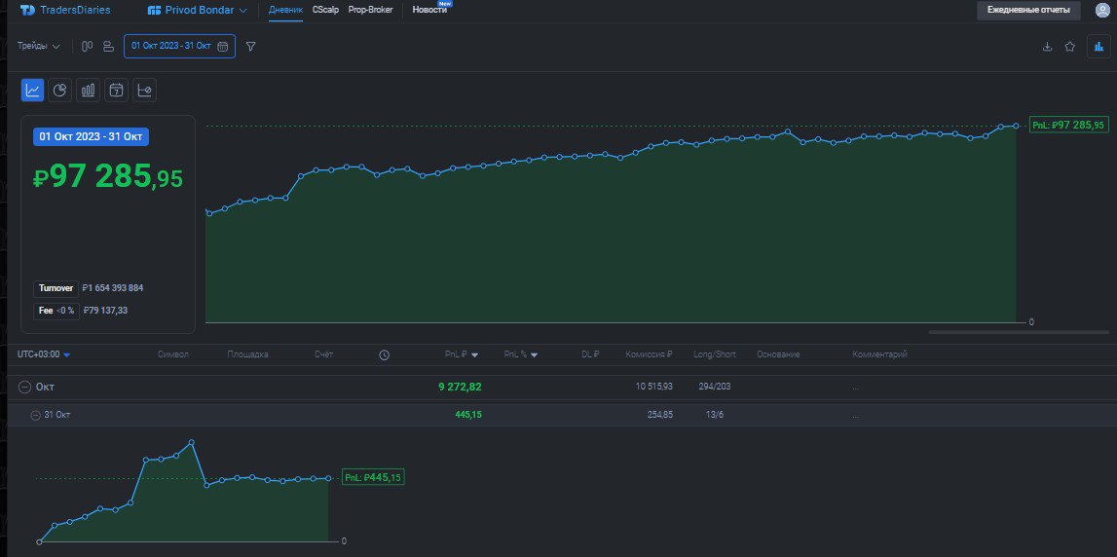1117x557 pixels.
Task: Toggle the bar-chart statistics panel button
Action: click(x=1098, y=47)
